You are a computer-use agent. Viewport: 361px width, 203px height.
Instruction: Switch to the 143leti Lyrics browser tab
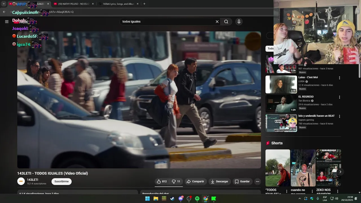(x=118, y=4)
